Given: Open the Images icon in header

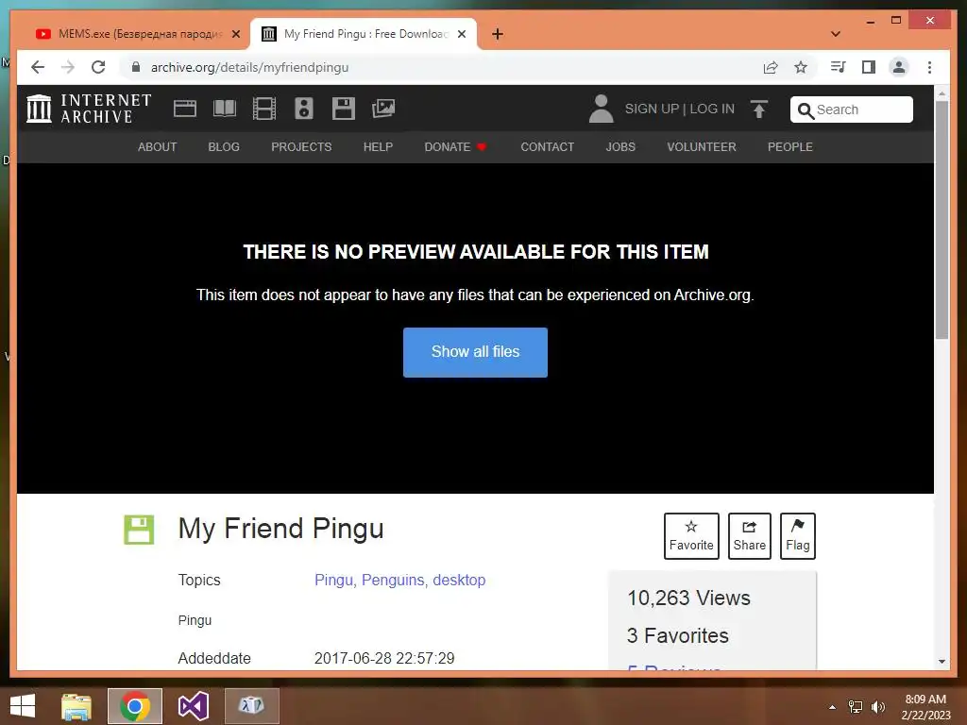Looking at the screenshot, I should point(383,109).
